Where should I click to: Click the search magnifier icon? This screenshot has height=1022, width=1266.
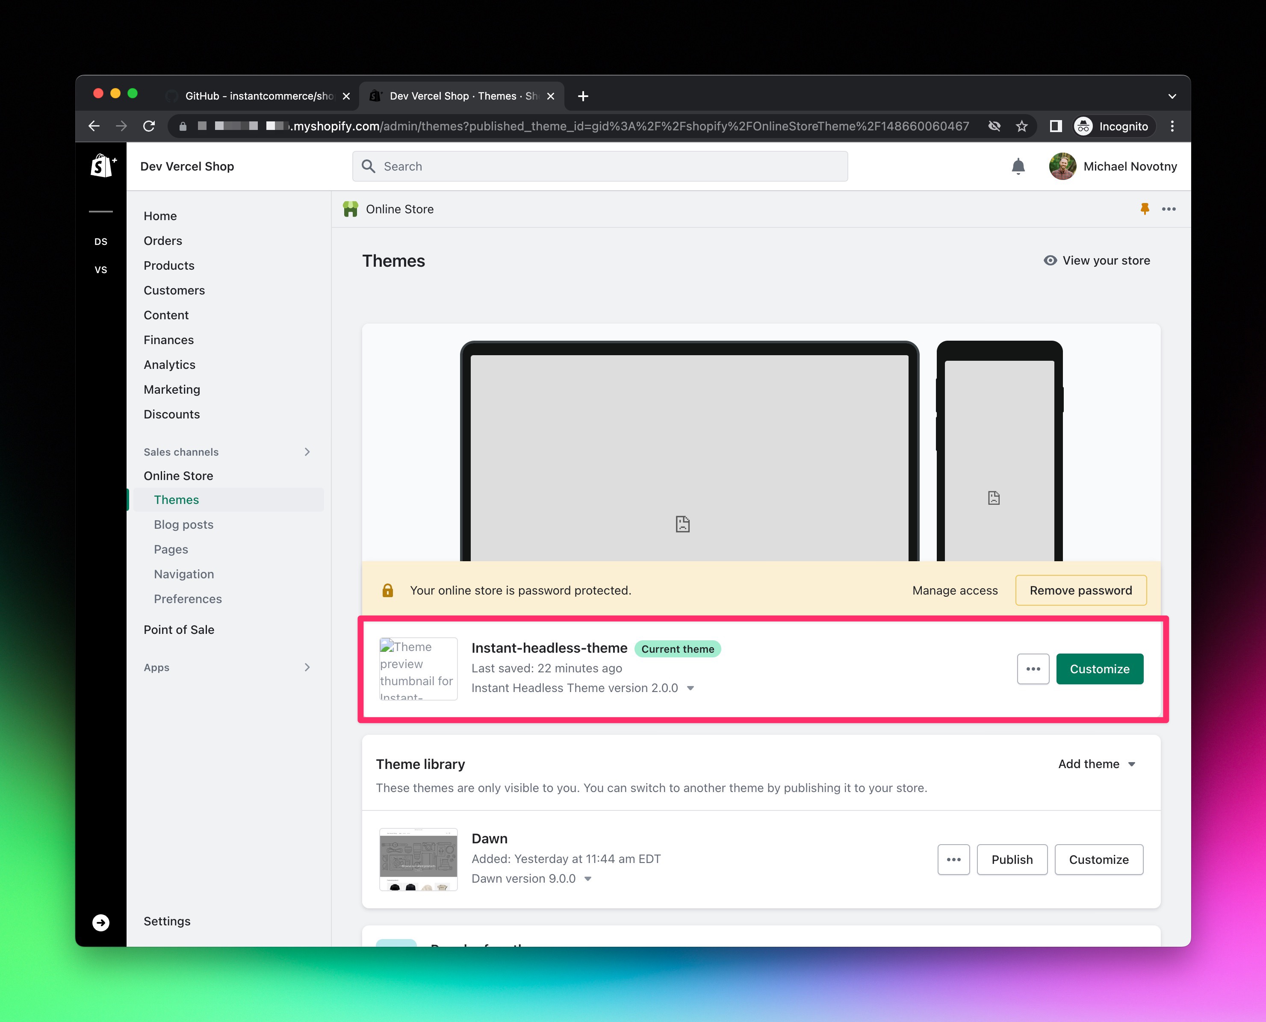(369, 167)
